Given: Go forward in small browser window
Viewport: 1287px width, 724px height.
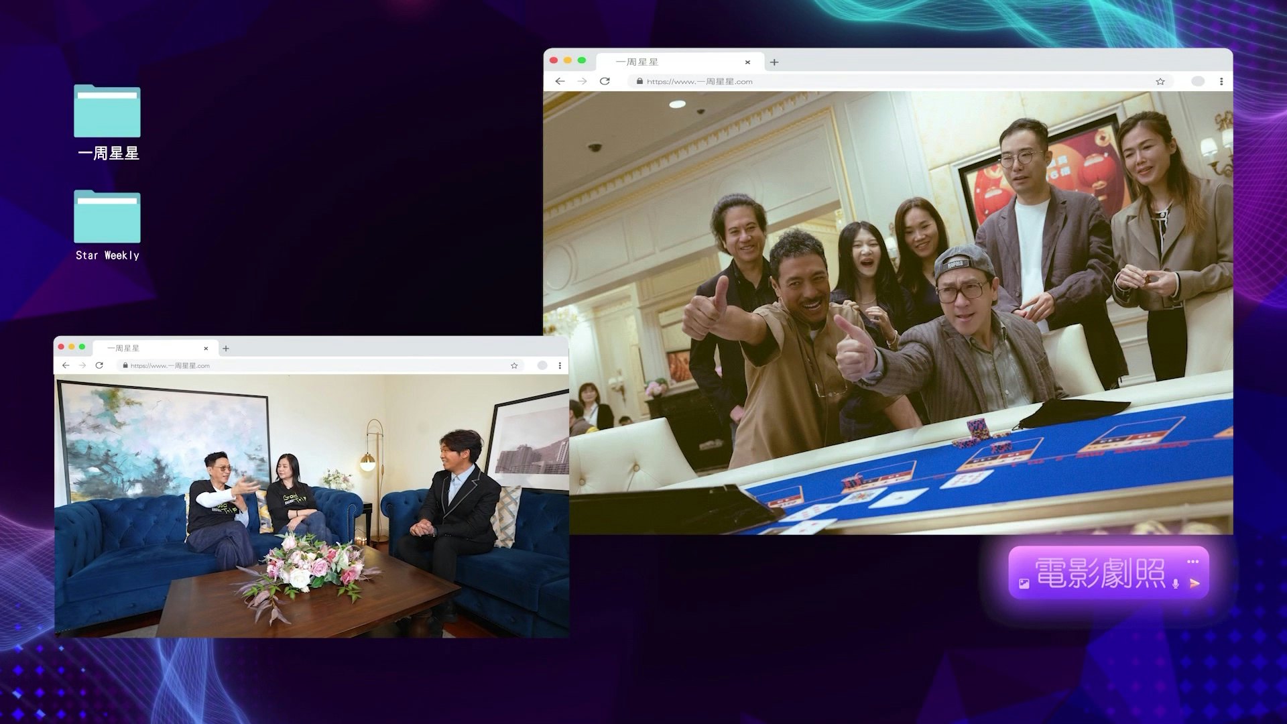Looking at the screenshot, I should pyautogui.click(x=82, y=365).
